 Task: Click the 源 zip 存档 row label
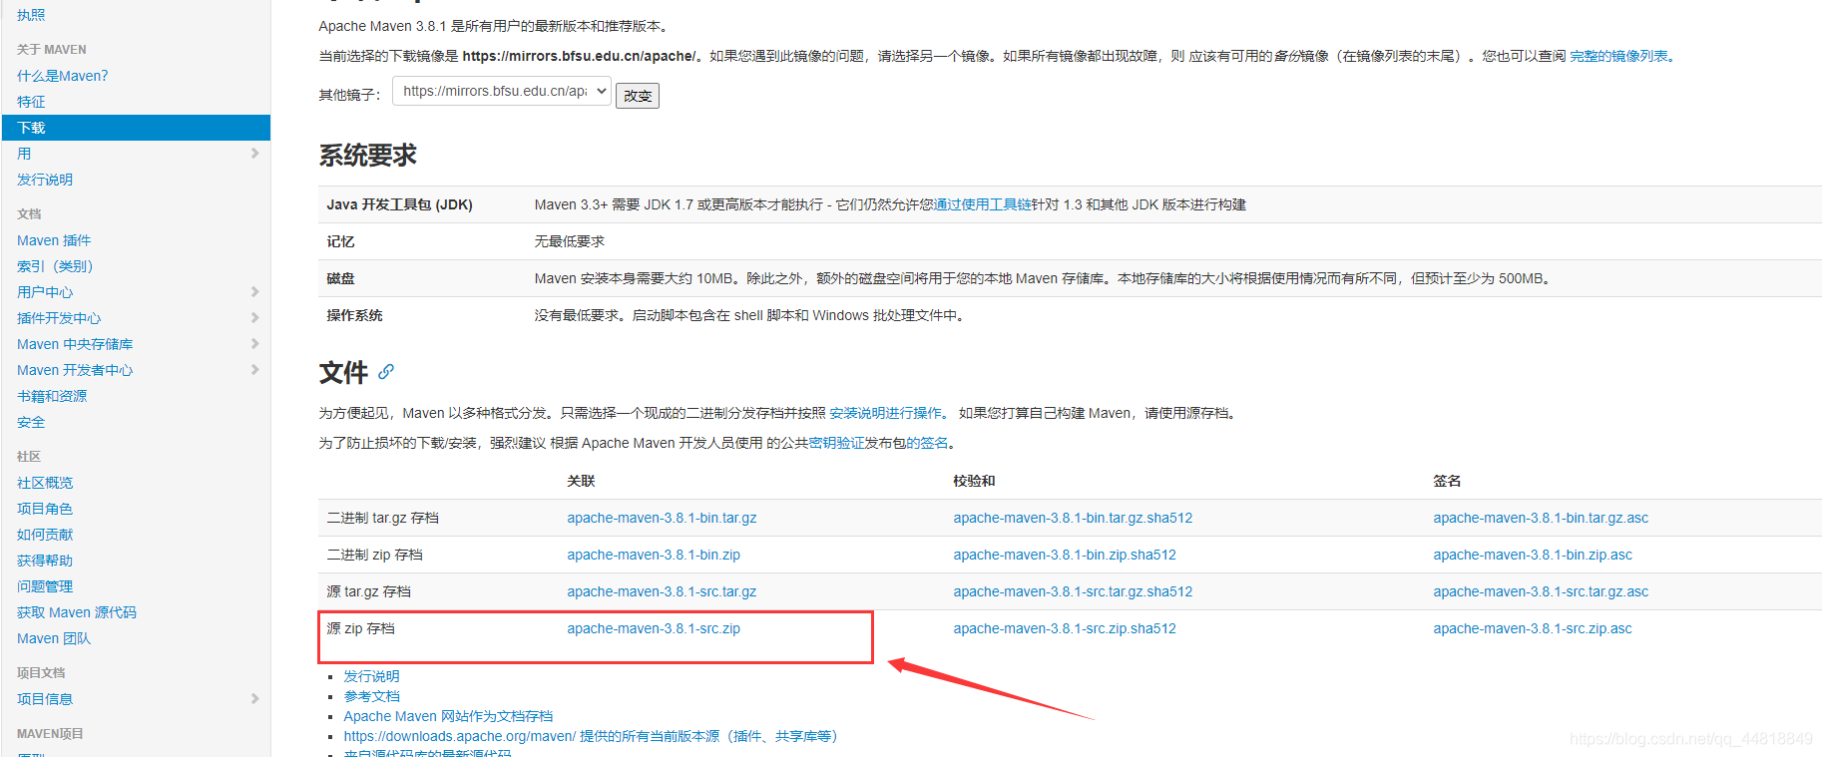click(360, 628)
